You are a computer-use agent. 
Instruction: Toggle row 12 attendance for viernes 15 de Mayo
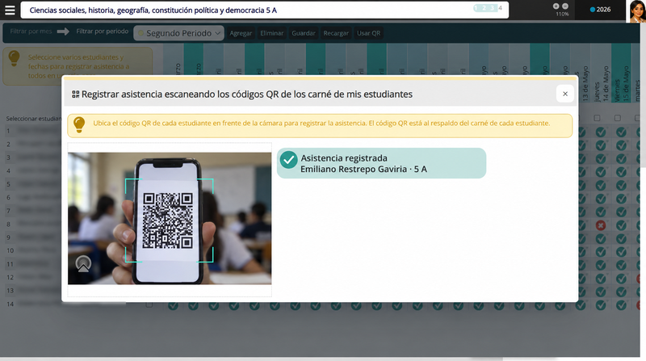click(x=621, y=279)
